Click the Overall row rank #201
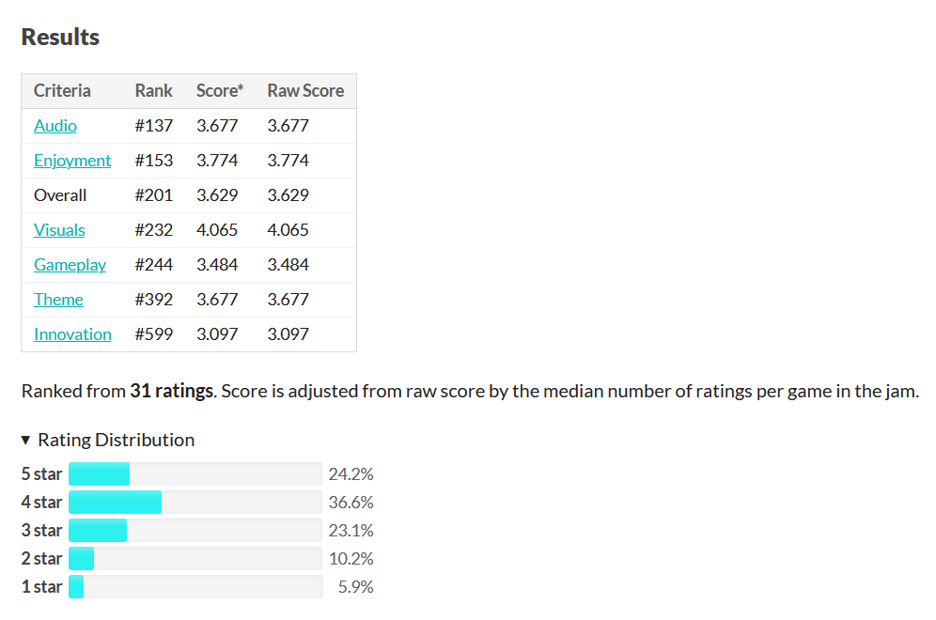Viewport: 936px width, 620px height. tap(153, 195)
